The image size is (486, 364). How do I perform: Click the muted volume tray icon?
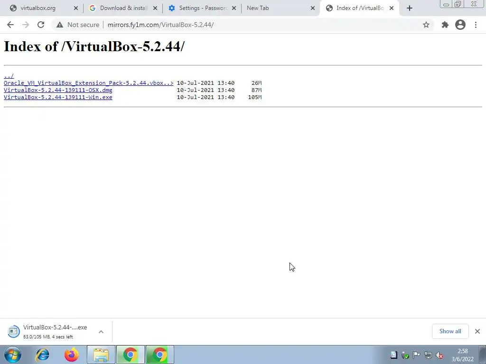pyautogui.click(x=439, y=355)
